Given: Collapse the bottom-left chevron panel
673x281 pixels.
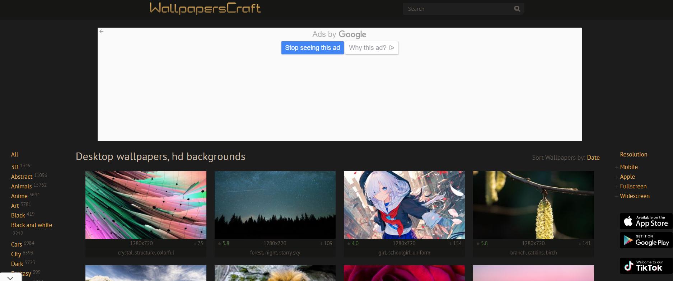Looking at the screenshot, I should (x=10, y=277).
